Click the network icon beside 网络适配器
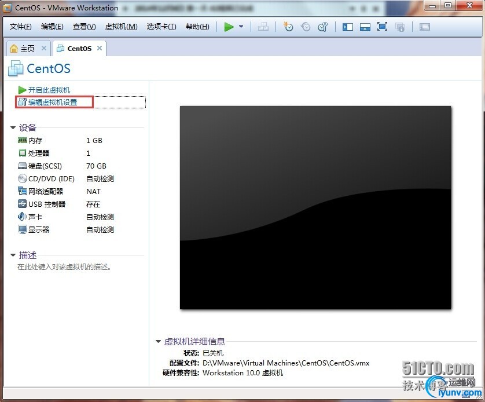This screenshot has width=485, height=402. pos(22,191)
